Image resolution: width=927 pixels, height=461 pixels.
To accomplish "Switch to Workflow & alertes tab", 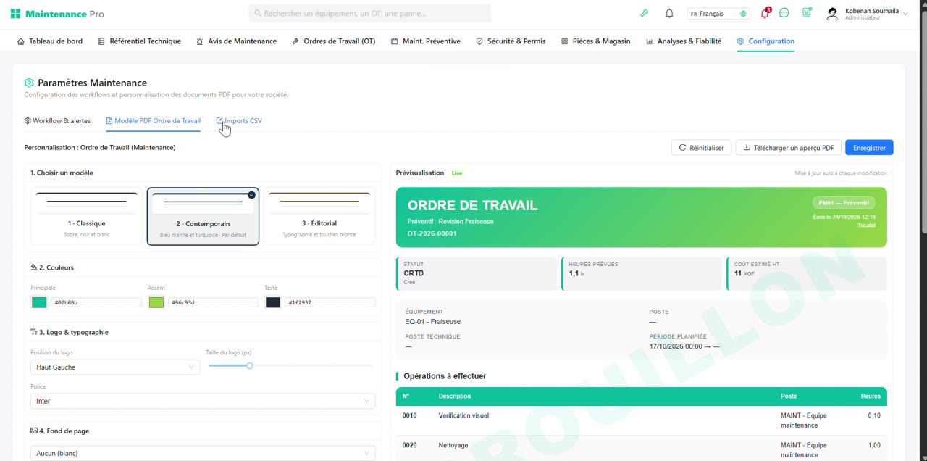I will coord(57,121).
